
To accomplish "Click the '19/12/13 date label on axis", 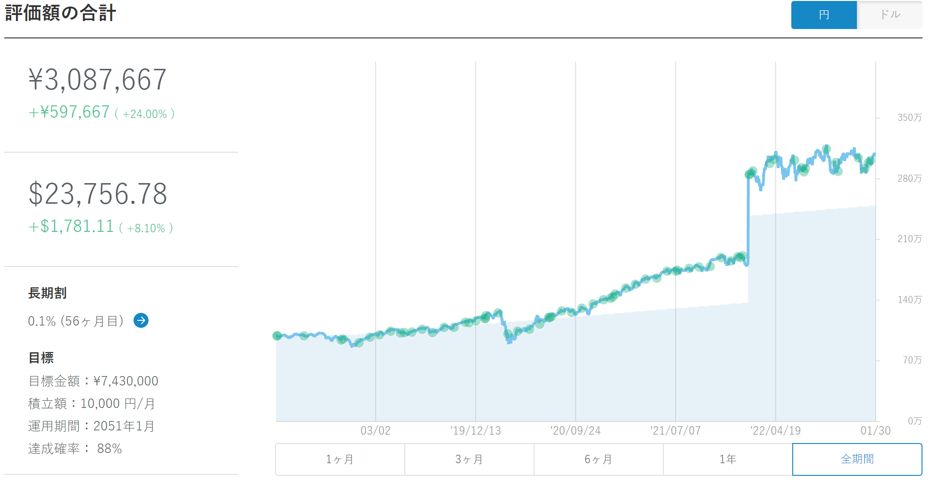I will (476, 430).
